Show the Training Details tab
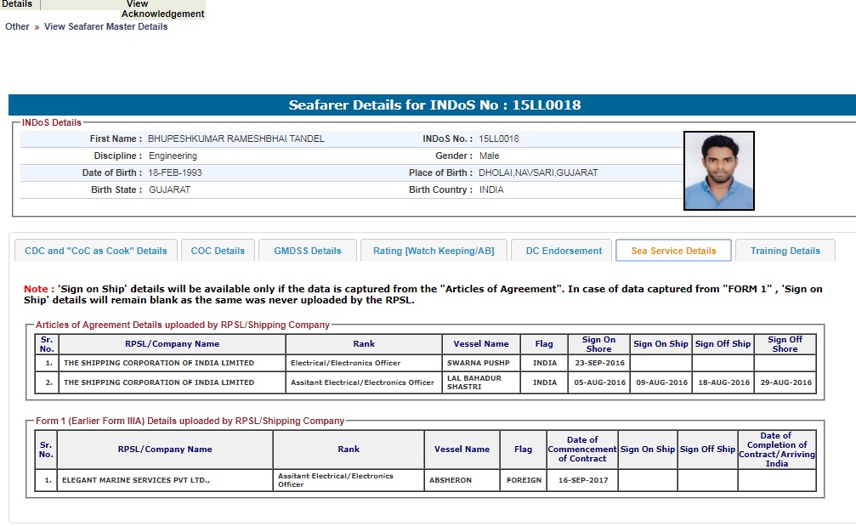Image resolution: width=856 pixels, height=526 pixels. tap(785, 251)
